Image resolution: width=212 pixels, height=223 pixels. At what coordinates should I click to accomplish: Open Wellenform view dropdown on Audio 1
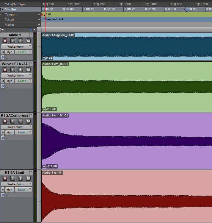coord(17,46)
